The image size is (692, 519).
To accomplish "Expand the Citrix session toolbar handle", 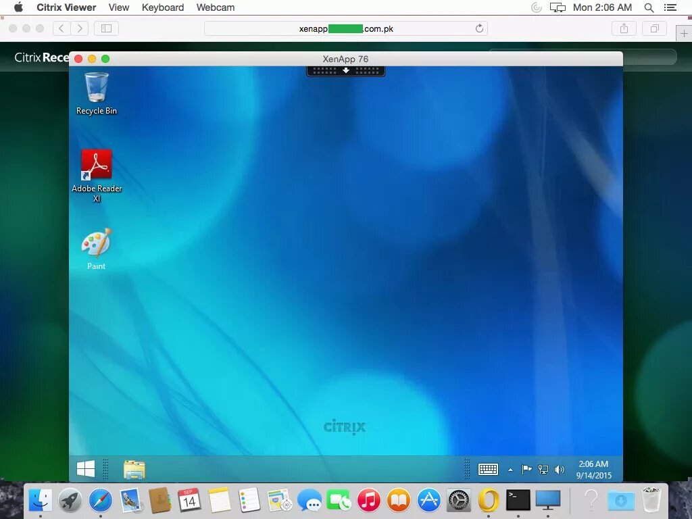I will (x=345, y=70).
